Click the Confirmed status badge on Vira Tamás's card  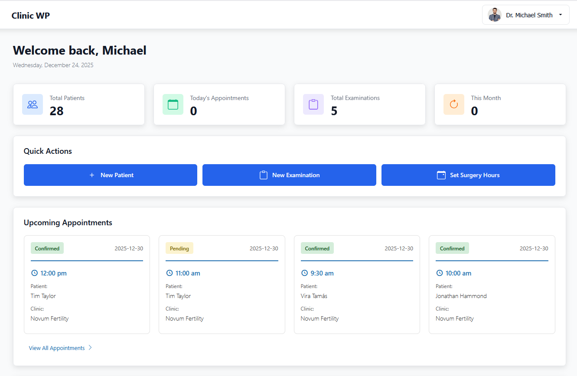click(317, 248)
